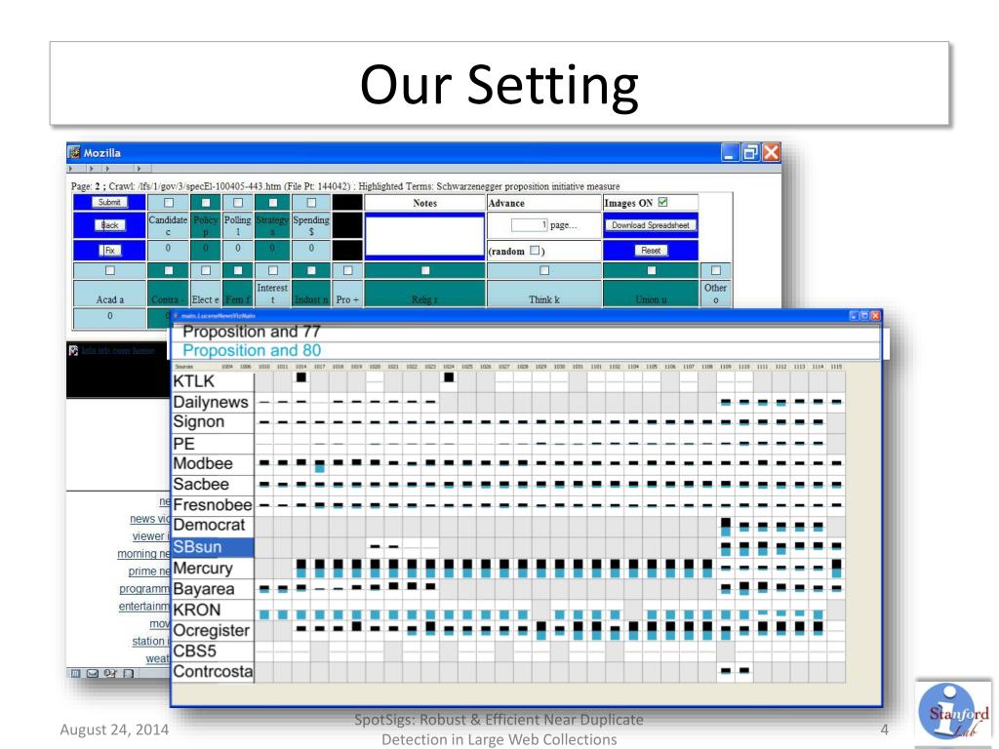Tick the checkbox above Spending
The image size is (999, 749).
[311, 203]
